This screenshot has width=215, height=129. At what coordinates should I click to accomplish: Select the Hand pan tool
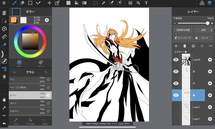(4, 100)
